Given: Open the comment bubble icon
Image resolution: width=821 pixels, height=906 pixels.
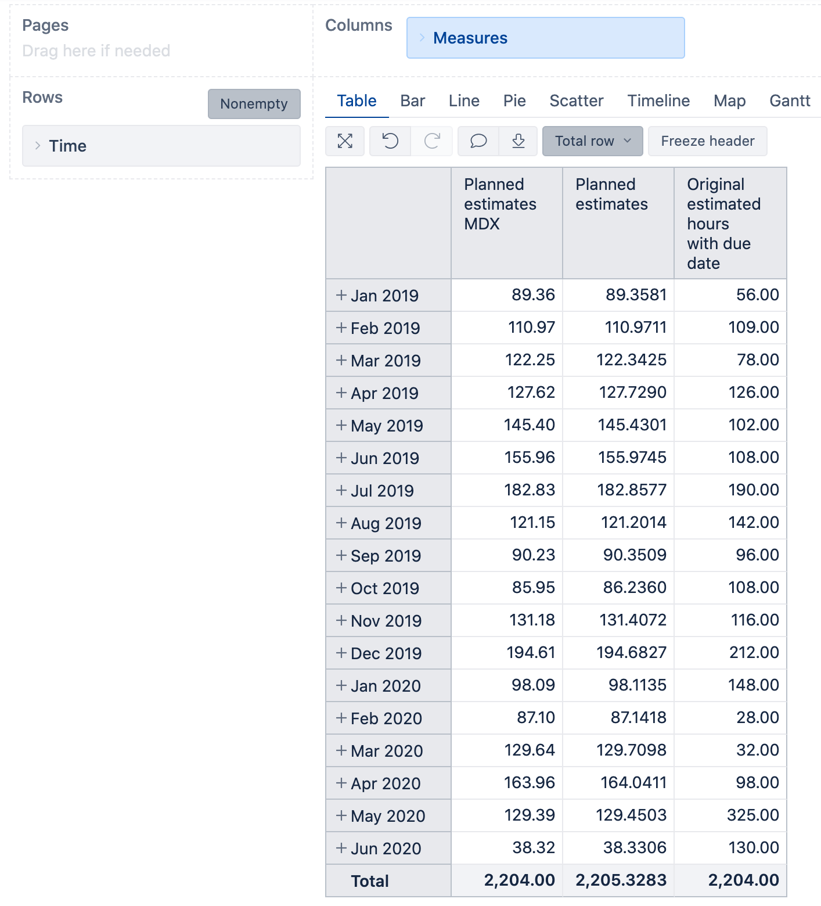Looking at the screenshot, I should pos(478,141).
